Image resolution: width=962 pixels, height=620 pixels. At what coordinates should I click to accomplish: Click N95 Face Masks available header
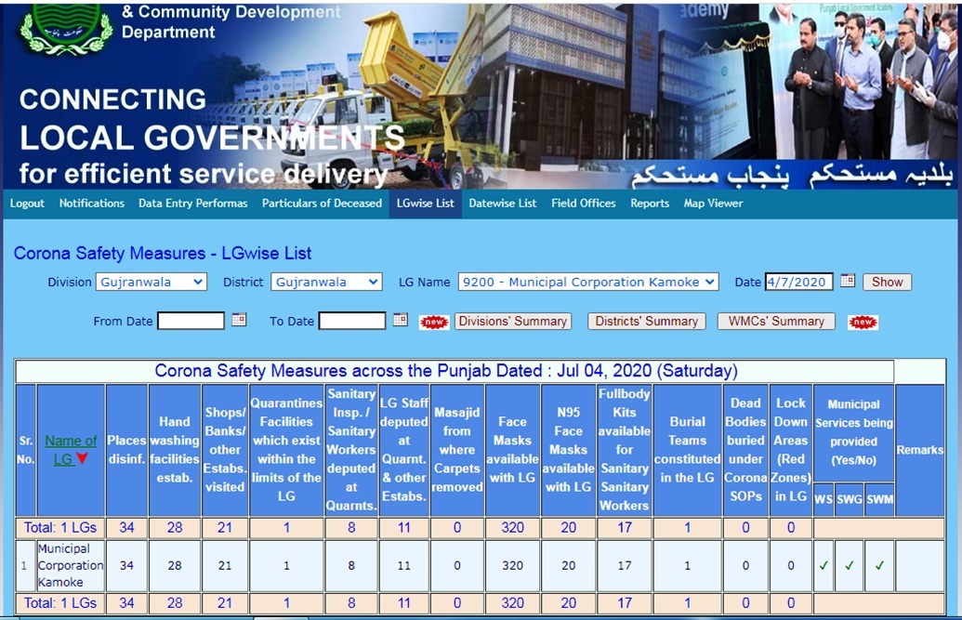568,450
